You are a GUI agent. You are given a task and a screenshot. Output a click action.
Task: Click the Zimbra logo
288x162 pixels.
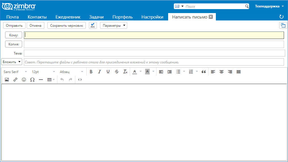tap(19, 7)
